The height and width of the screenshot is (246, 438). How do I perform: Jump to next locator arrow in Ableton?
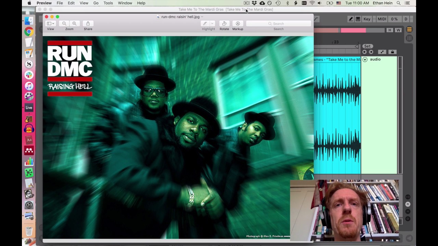click(x=371, y=52)
